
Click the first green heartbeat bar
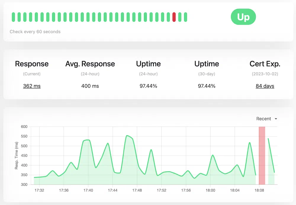coord(13,17)
